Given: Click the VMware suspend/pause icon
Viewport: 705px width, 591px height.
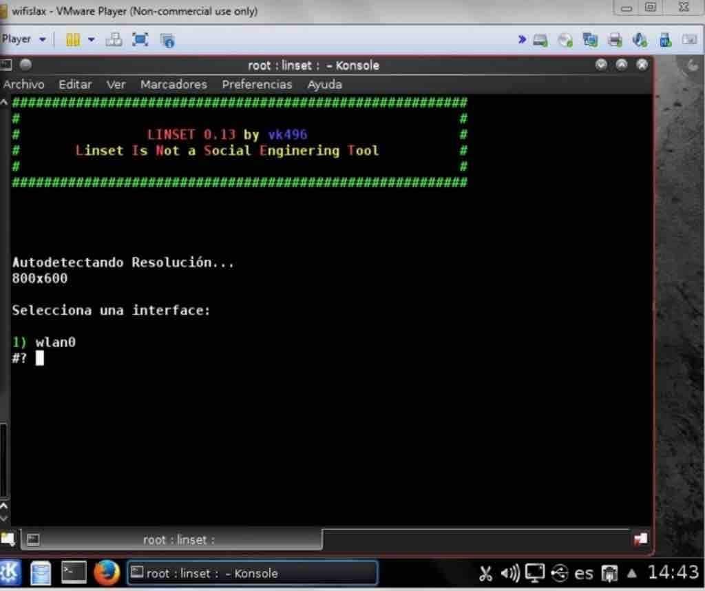Looking at the screenshot, I should [73, 40].
